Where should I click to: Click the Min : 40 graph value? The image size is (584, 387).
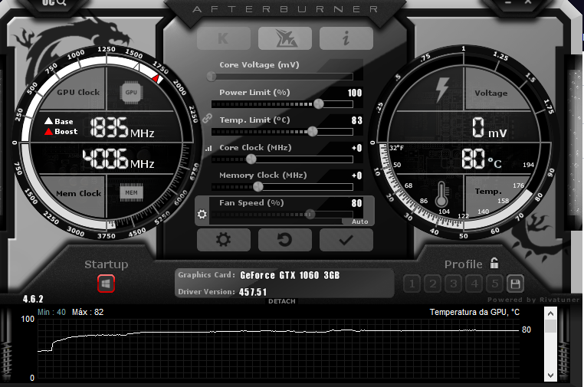tap(51, 312)
